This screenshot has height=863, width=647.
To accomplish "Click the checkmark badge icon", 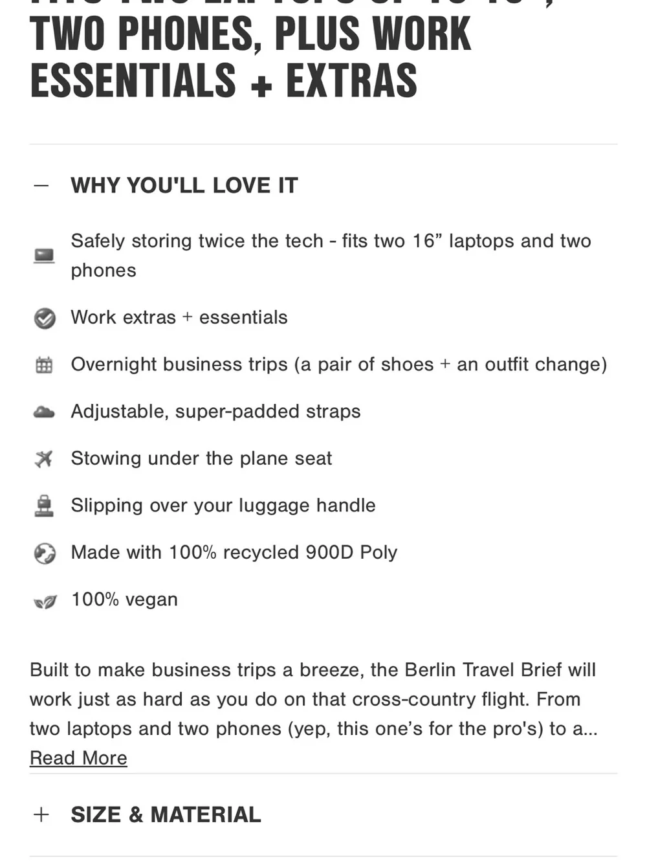I will (44, 318).
